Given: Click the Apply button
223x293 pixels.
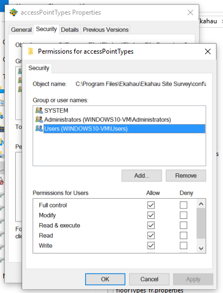Looking at the screenshot, I should point(193,279).
